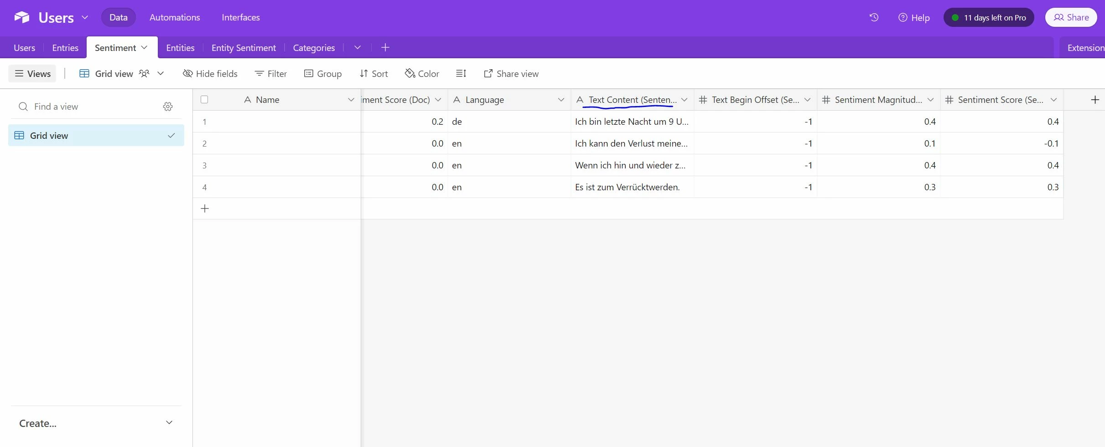
Task: Expand the Users base name dropdown
Action: click(x=85, y=17)
